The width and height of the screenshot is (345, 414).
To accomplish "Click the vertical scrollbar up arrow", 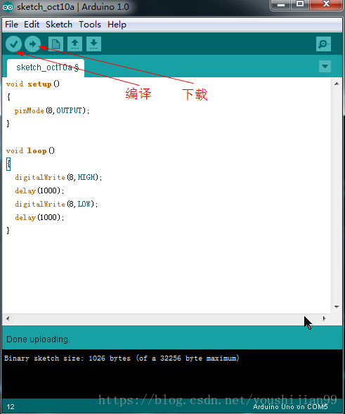I will [x=337, y=84].
